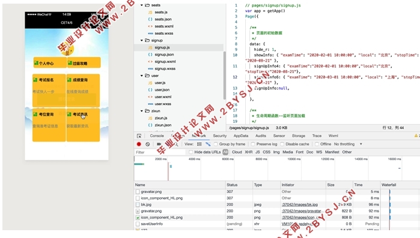The width and height of the screenshot is (420, 238).
Task: Tick checkbox beside bk.jpg row
Action: (138, 204)
